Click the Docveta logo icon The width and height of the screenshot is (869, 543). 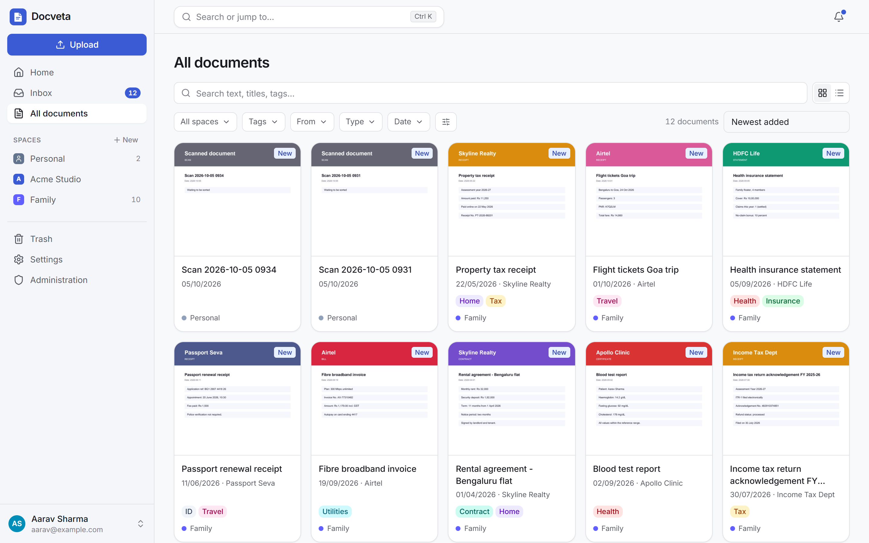[x=18, y=17]
